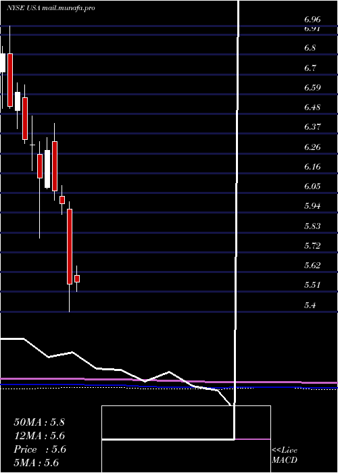Click the 6.05 price axis label

pos(312,186)
